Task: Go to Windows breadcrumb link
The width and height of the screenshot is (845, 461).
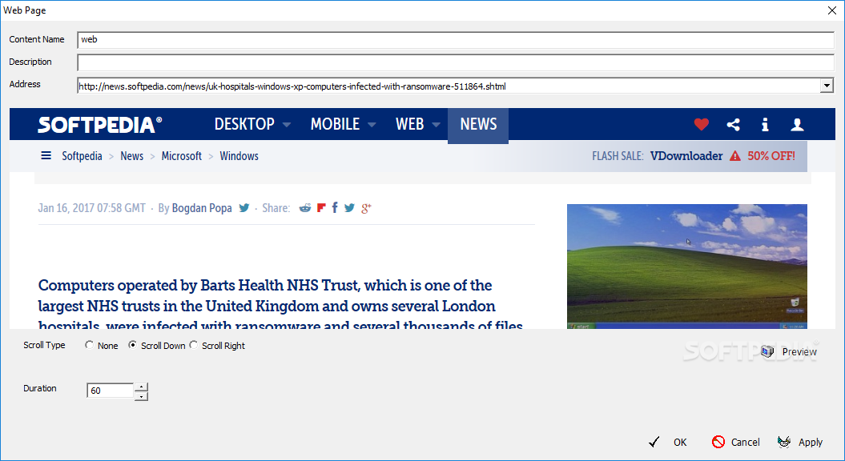Action: 239,156
